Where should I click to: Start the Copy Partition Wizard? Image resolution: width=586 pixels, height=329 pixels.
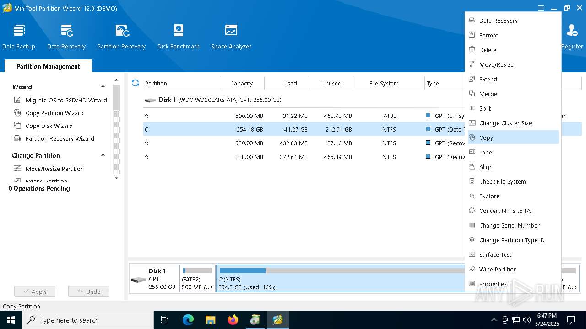coord(49,113)
